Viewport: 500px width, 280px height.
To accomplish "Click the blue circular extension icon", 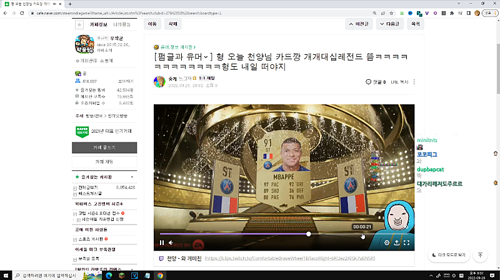I will click(x=411, y=13).
